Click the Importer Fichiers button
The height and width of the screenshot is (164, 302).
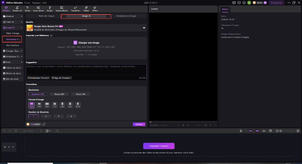tap(158, 146)
